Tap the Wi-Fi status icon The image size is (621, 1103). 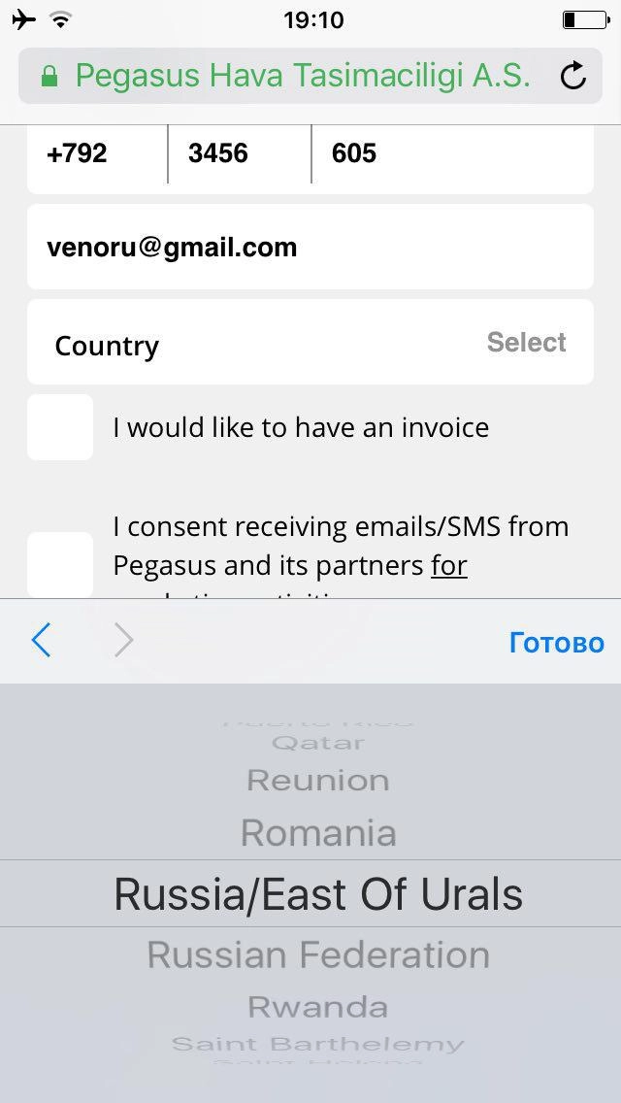coord(61,19)
